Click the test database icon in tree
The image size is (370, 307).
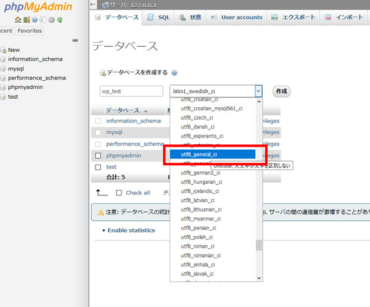pos(3,97)
